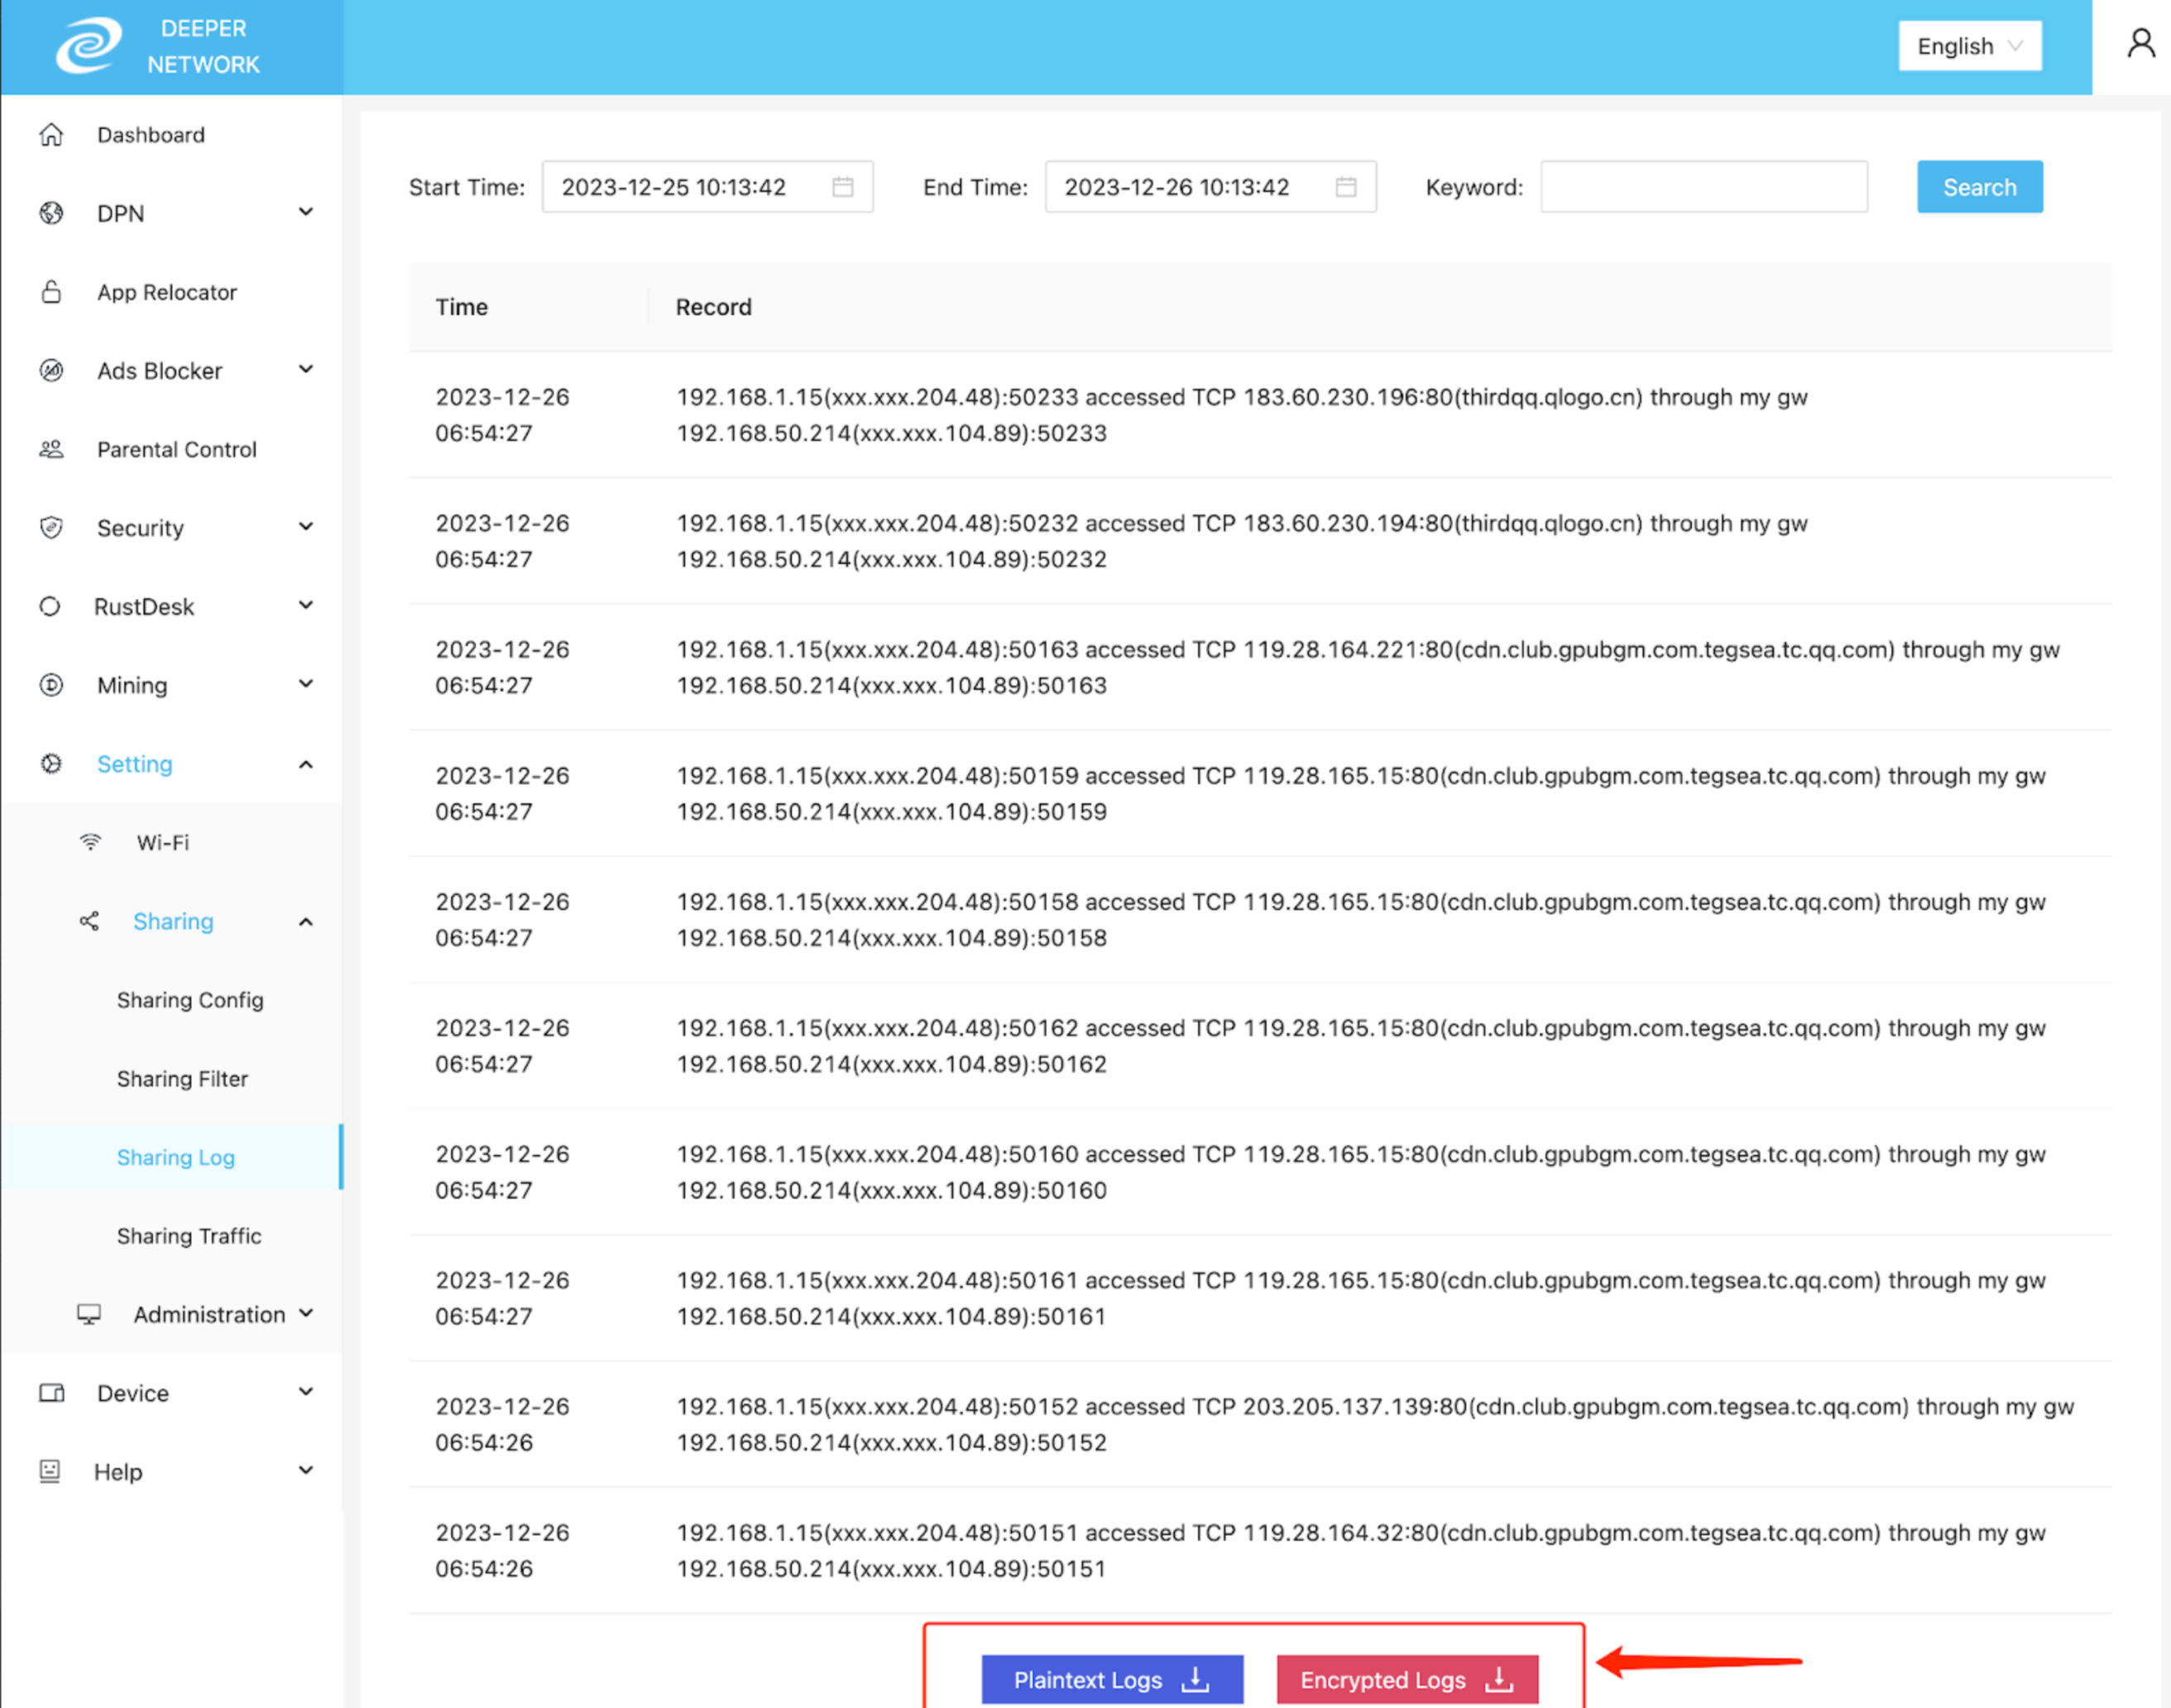Click the RustDesk circle icon

pyautogui.click(x=50, y=606)
